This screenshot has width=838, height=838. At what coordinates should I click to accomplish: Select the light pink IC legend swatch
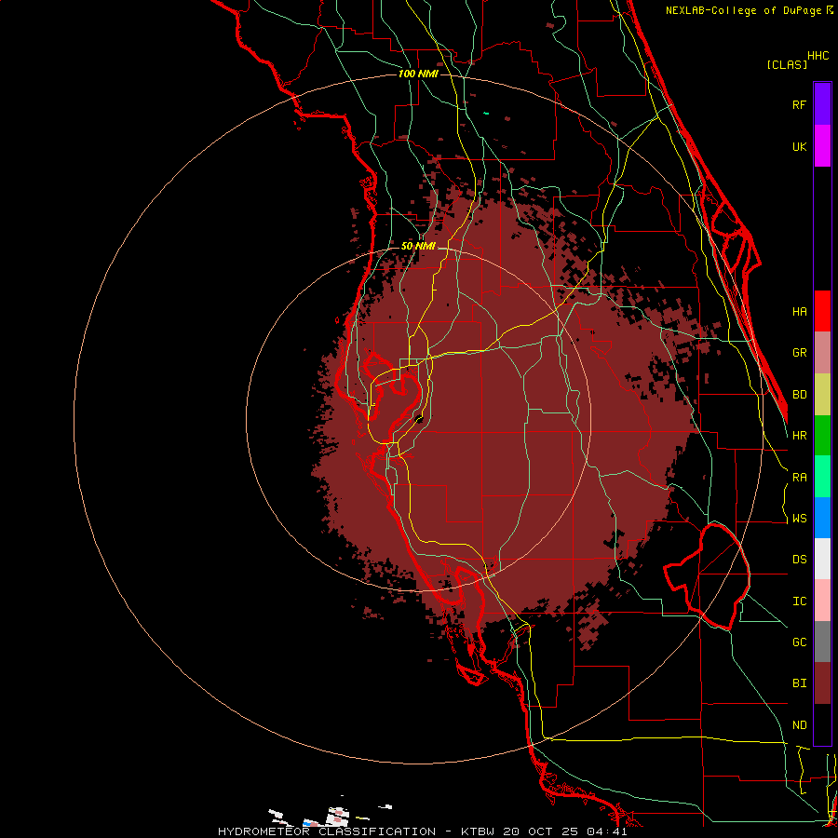point(822,601)
